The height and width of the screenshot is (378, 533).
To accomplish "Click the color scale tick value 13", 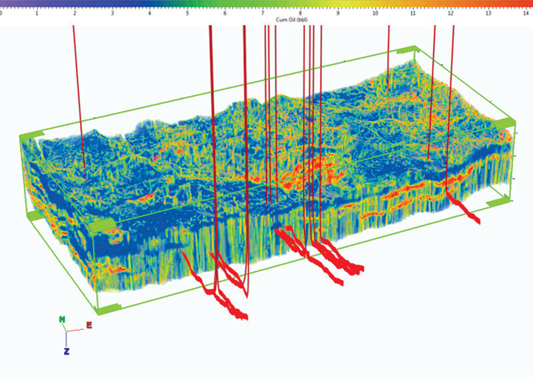I will point(488,13).
